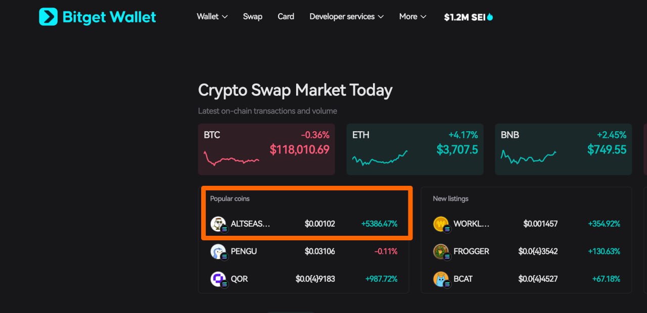Viewport: 647px width, 313px height.
Task: Go to the Swap page
Action: coord(253,17)
